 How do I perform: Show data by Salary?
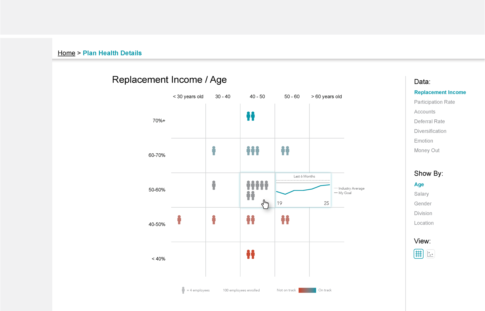tap(421, 194)
